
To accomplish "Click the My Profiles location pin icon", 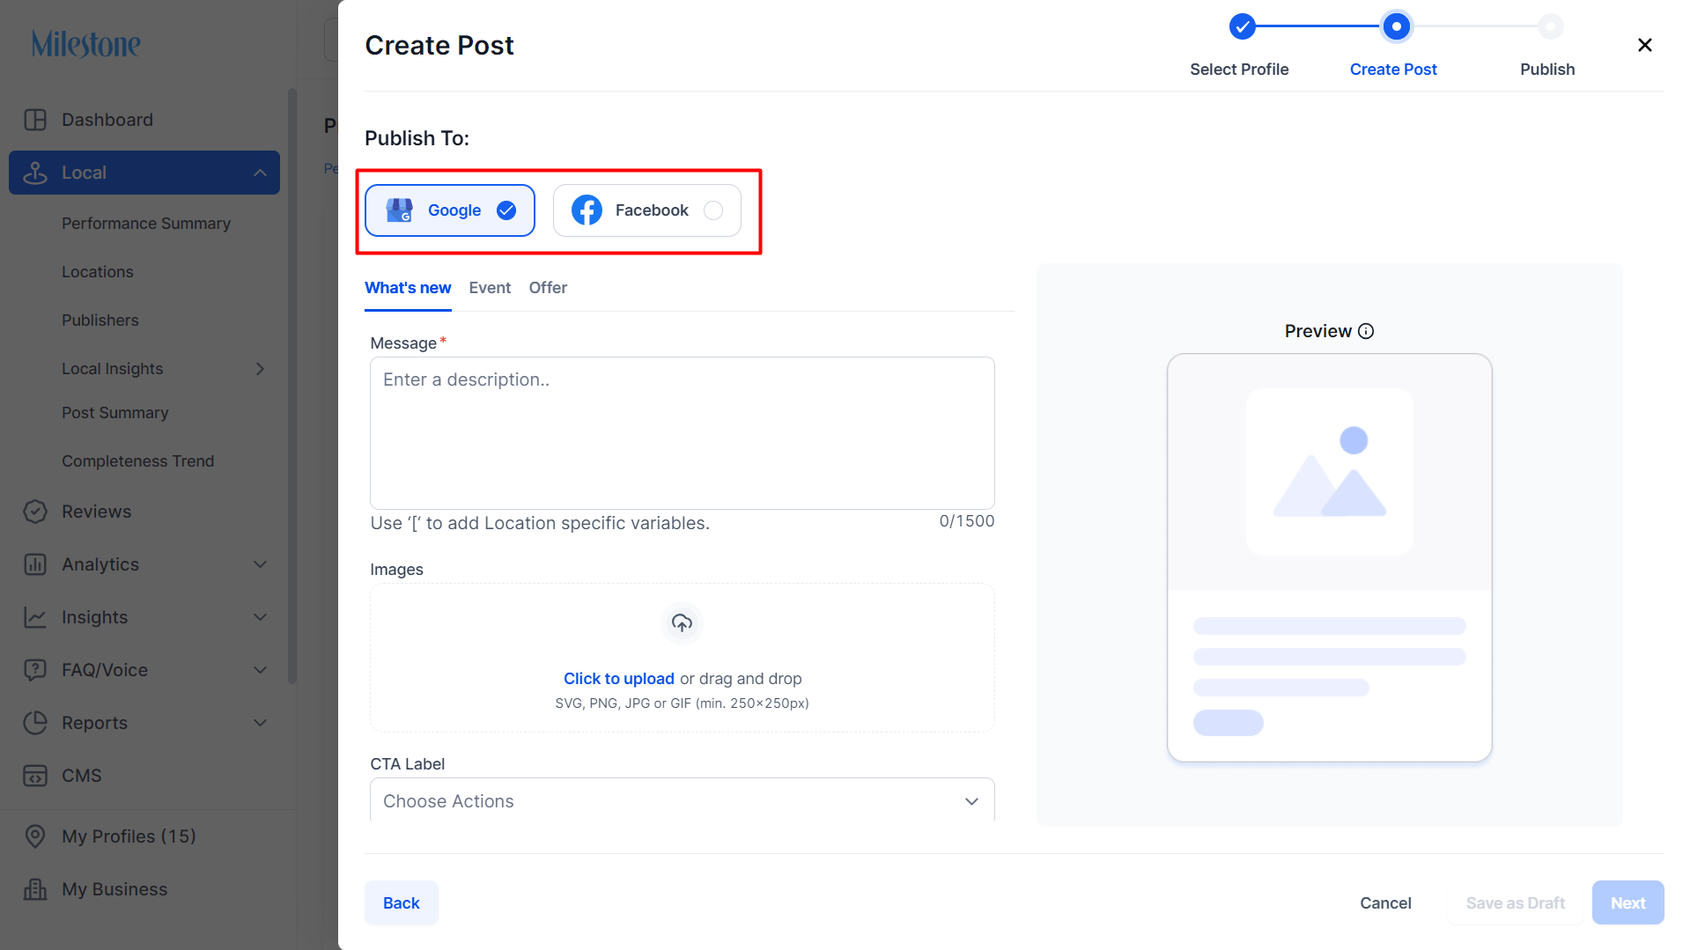I will tap(35, 836).
